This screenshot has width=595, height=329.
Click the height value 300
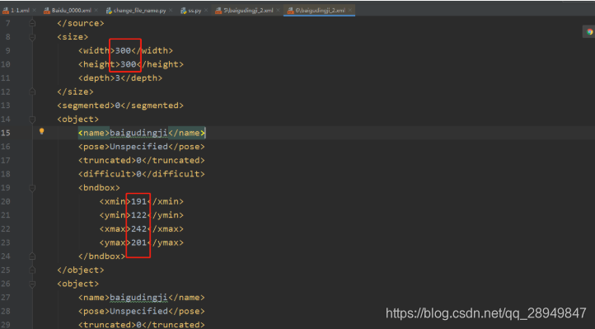pos(129,64)
